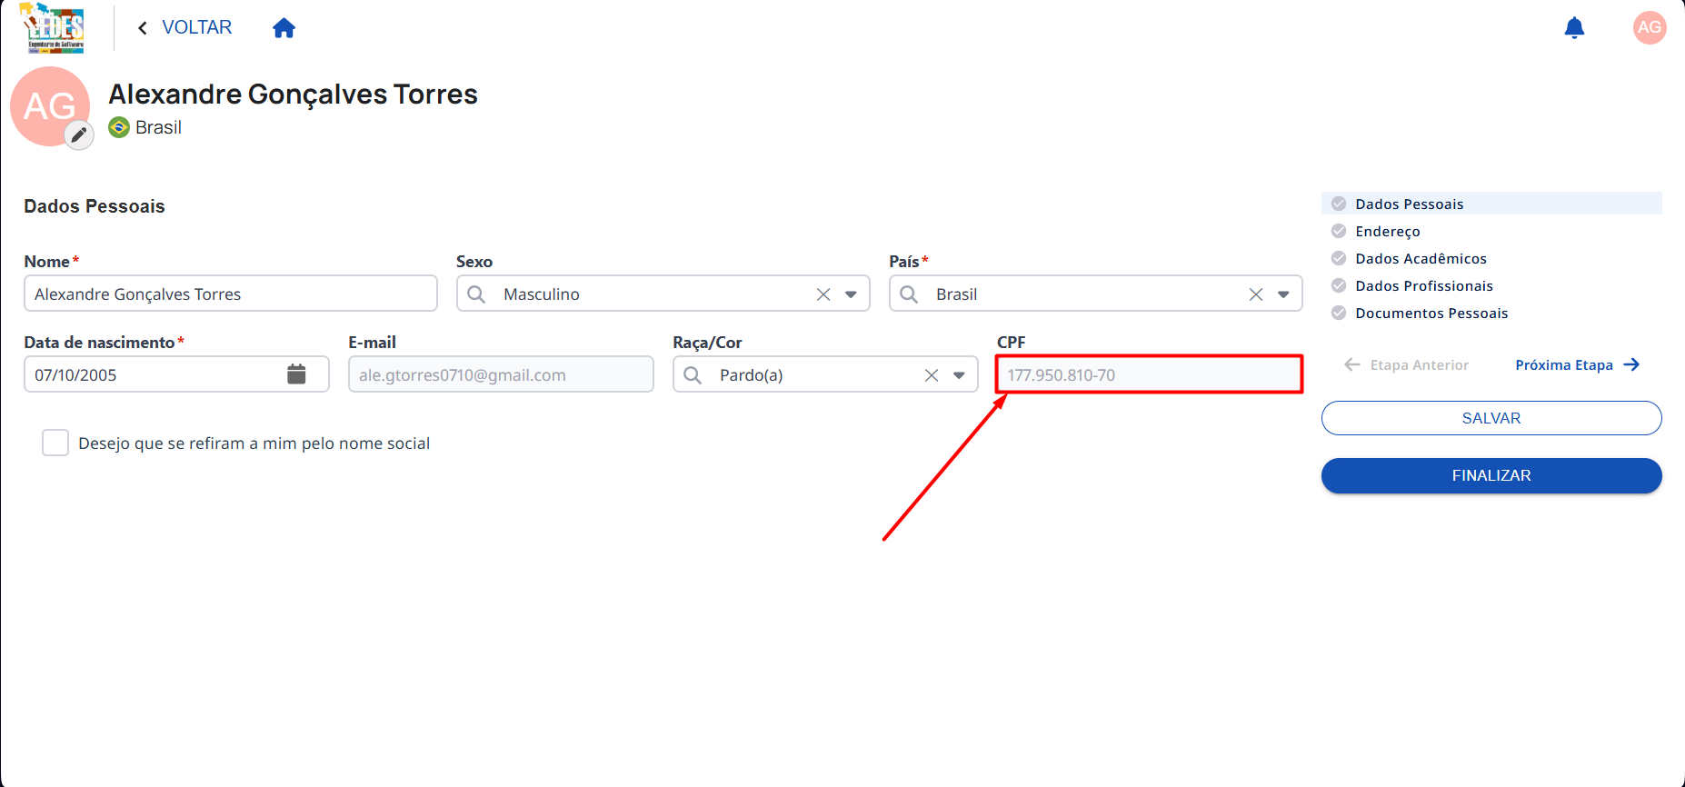
Task: Clear the Sexo field with the X icon
Action: point(823,294)
